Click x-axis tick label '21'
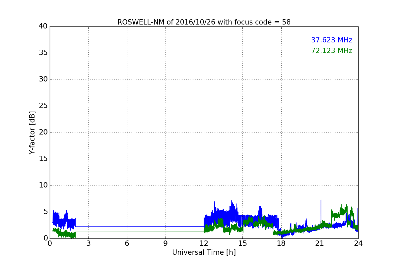Screen dimensions: 398x265 (320, 243)
